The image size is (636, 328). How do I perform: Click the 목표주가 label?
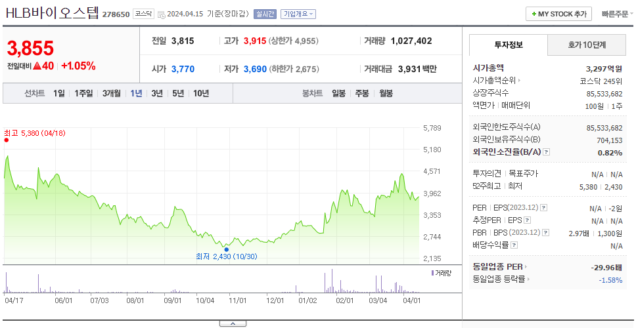(x=524, y=174)
